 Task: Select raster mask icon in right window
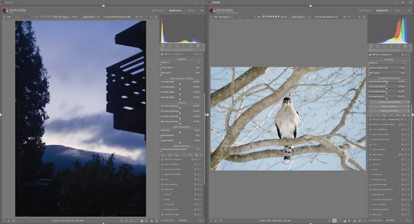point(404,115)
